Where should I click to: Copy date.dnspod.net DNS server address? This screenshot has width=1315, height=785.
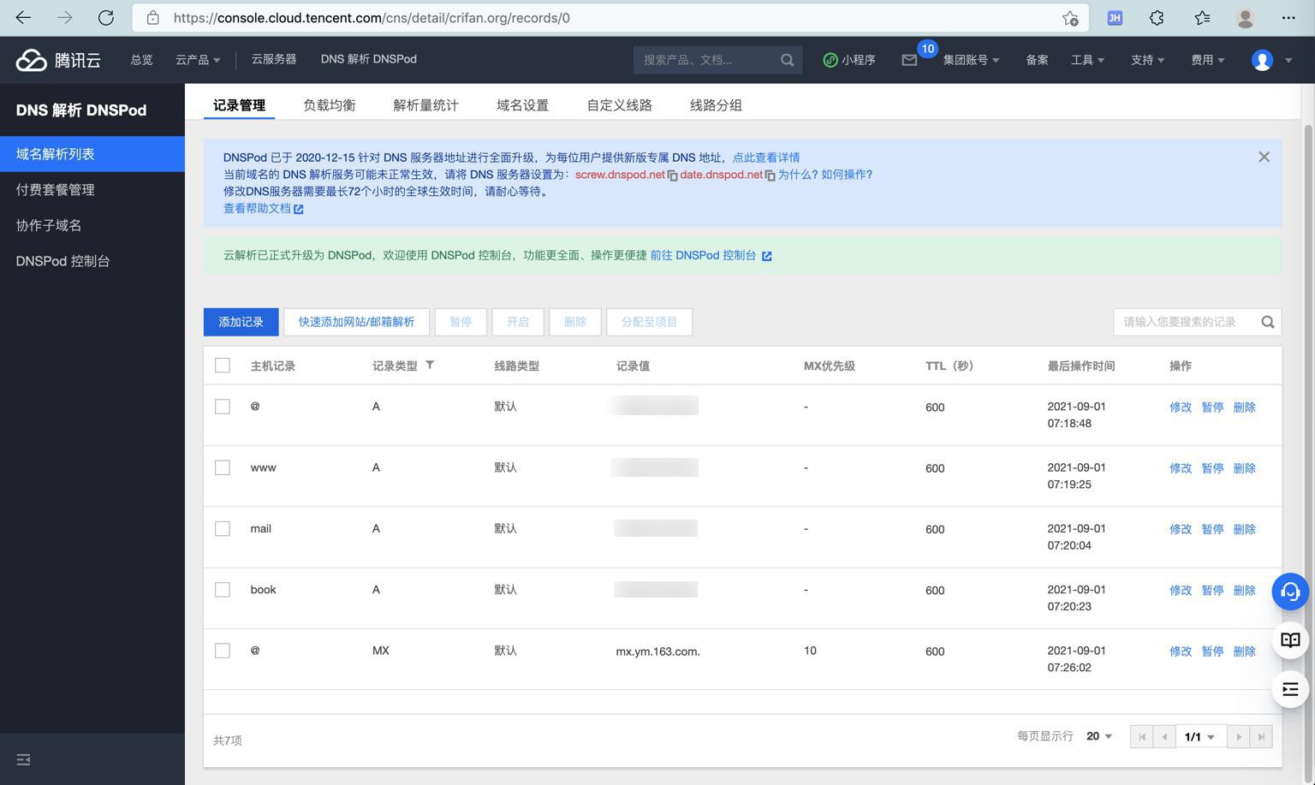tap(771, 175)
